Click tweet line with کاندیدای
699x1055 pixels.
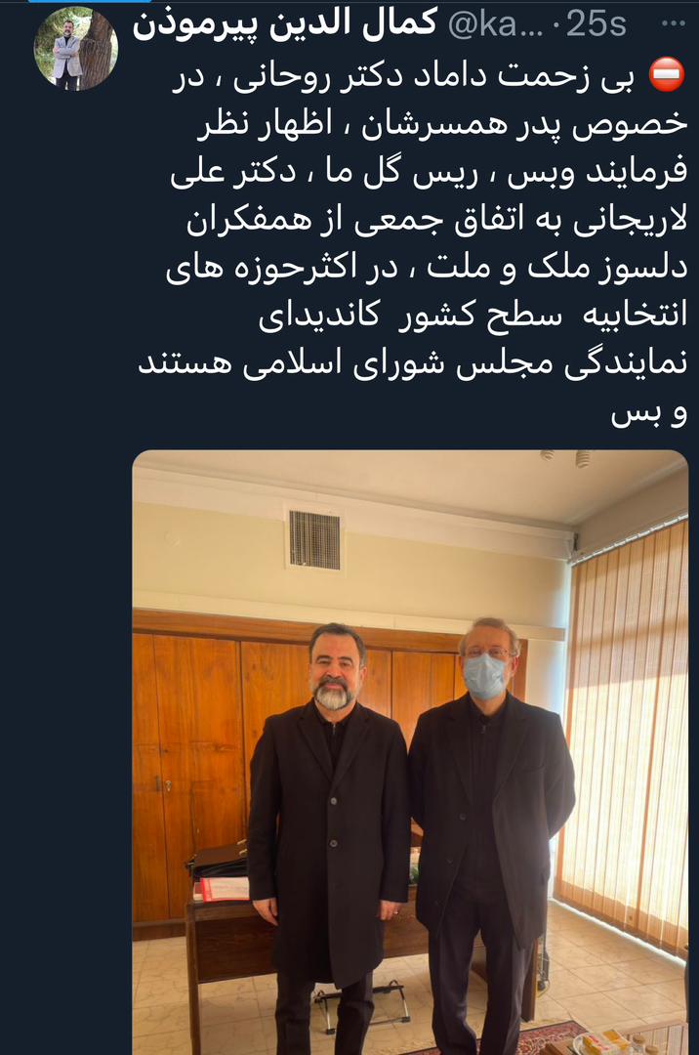click(473, 316)
